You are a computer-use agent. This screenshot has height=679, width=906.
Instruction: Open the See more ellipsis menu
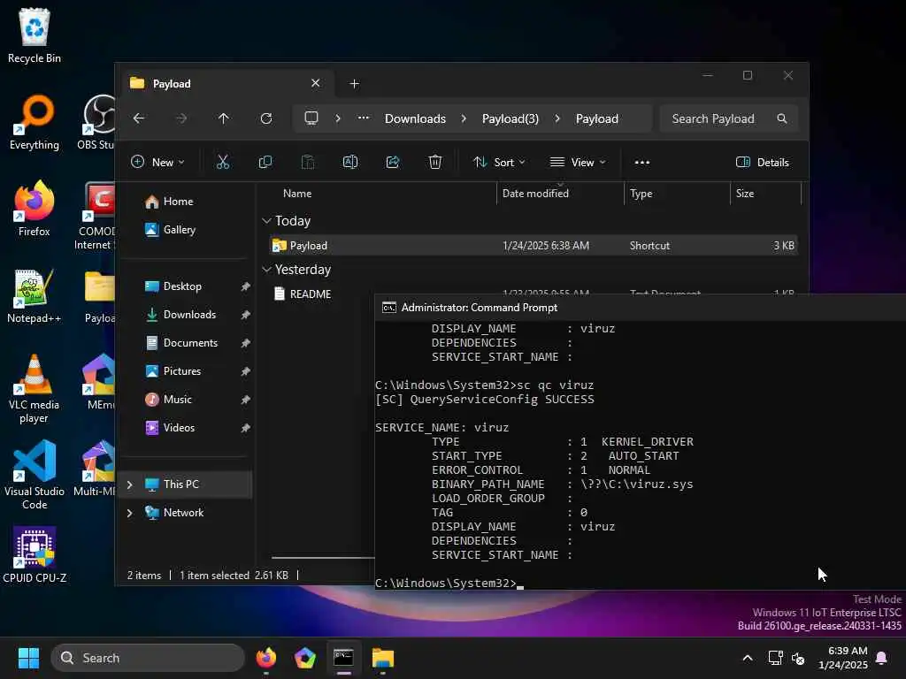[x=642, y=163]
